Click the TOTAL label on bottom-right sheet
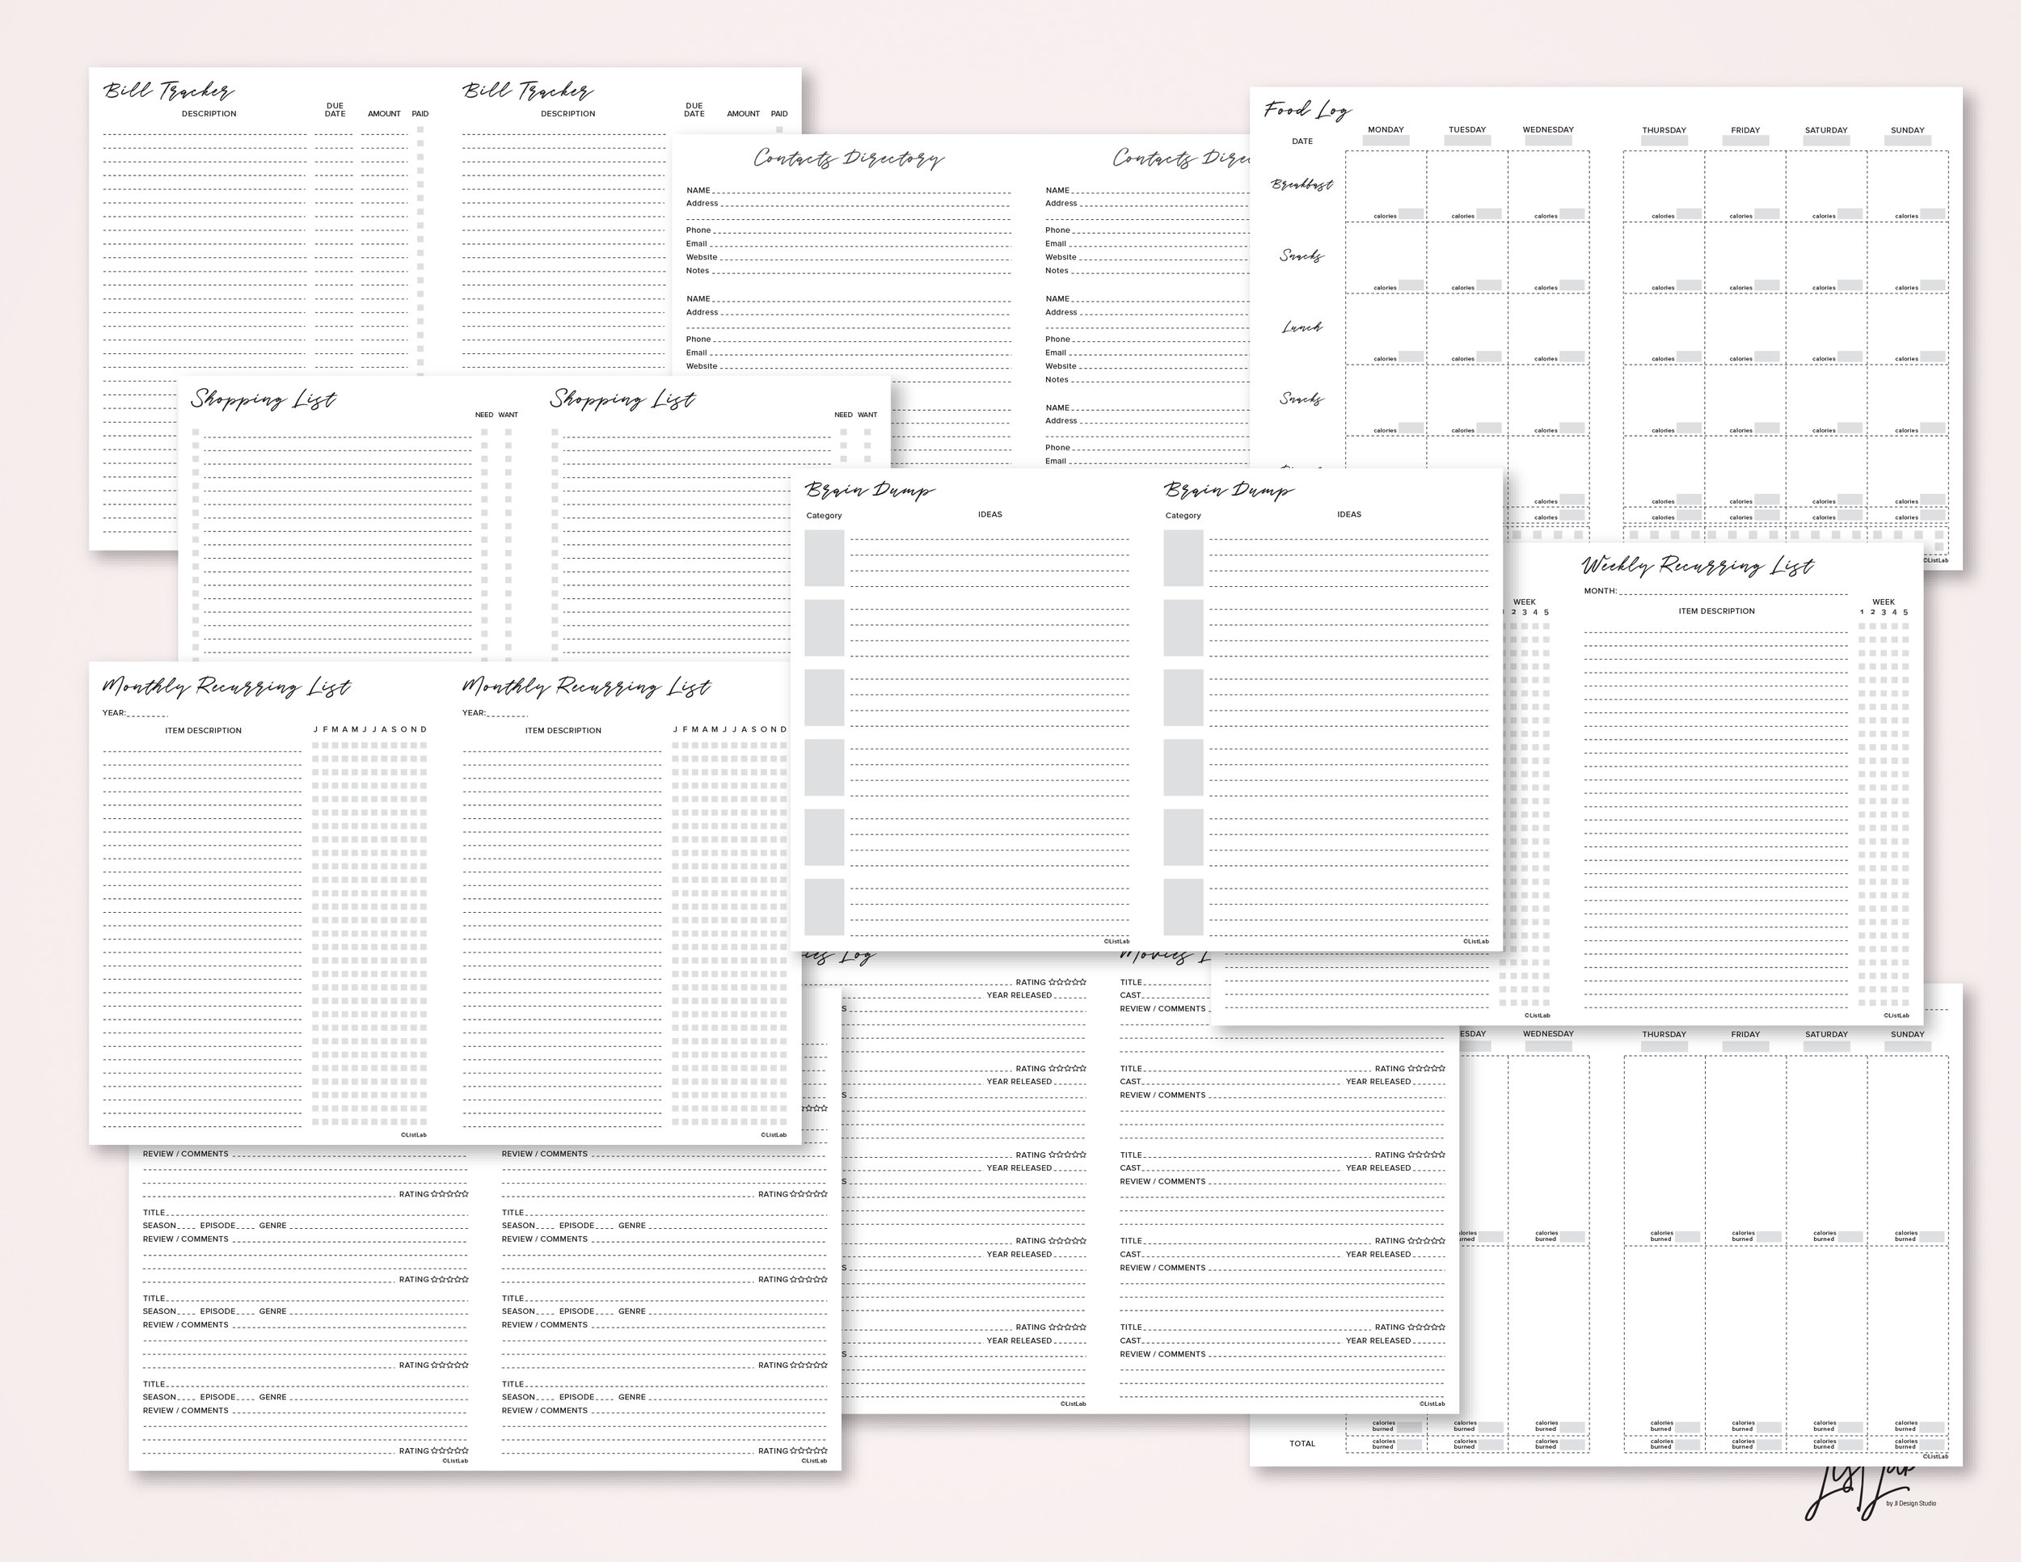Viewport: 2021px width, 1562px height. click(1302, 1443)
